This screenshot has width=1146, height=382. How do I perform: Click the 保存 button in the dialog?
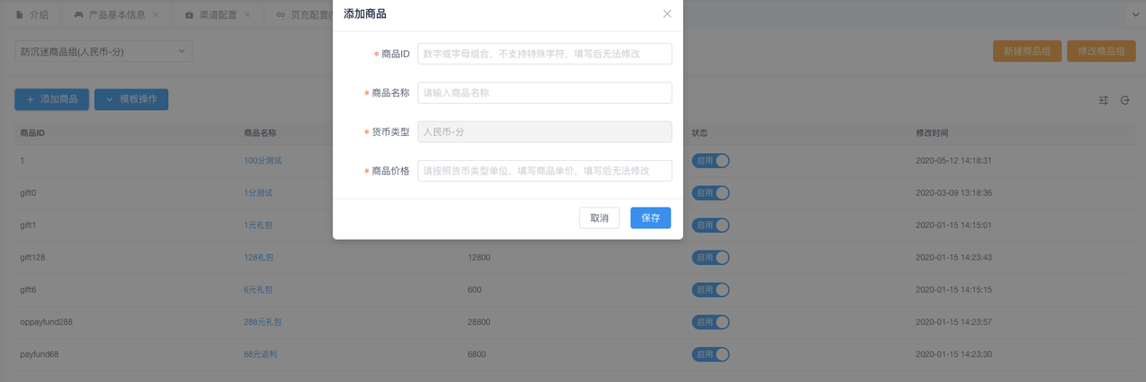pos(650,218)
